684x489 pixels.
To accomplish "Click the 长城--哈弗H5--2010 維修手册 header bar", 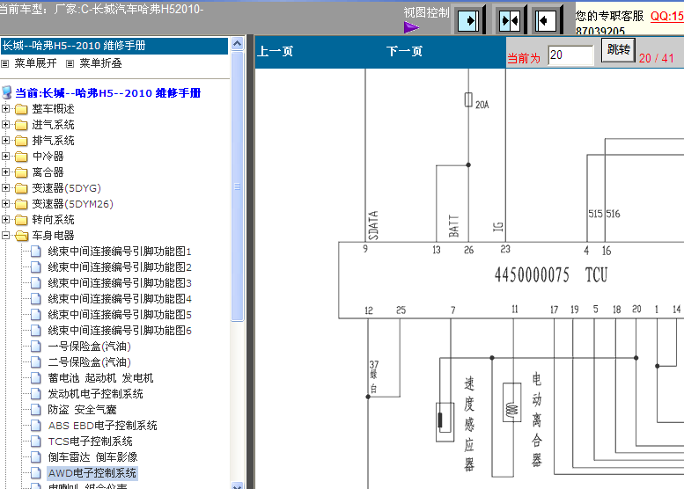I will click(114, 46).
